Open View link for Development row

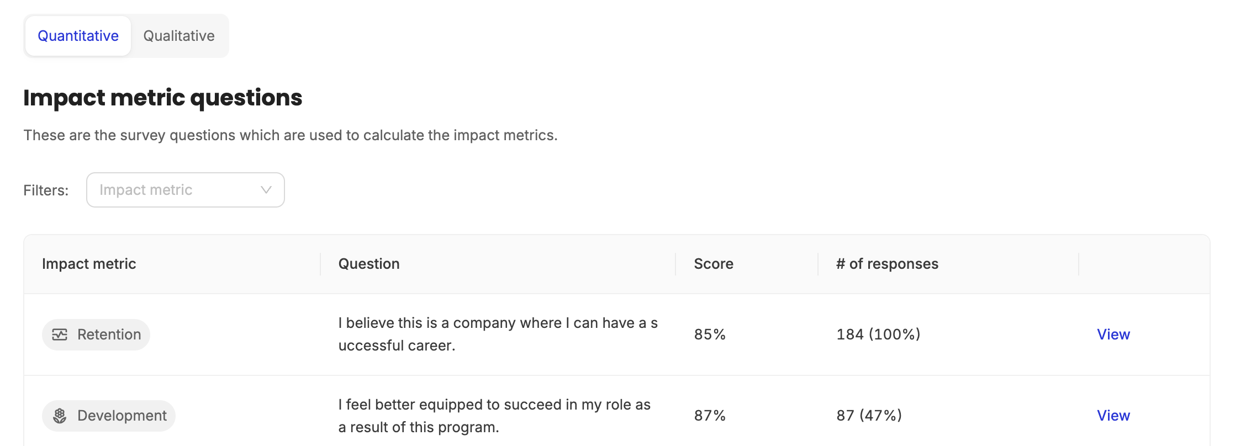(x=1113, y=416)
